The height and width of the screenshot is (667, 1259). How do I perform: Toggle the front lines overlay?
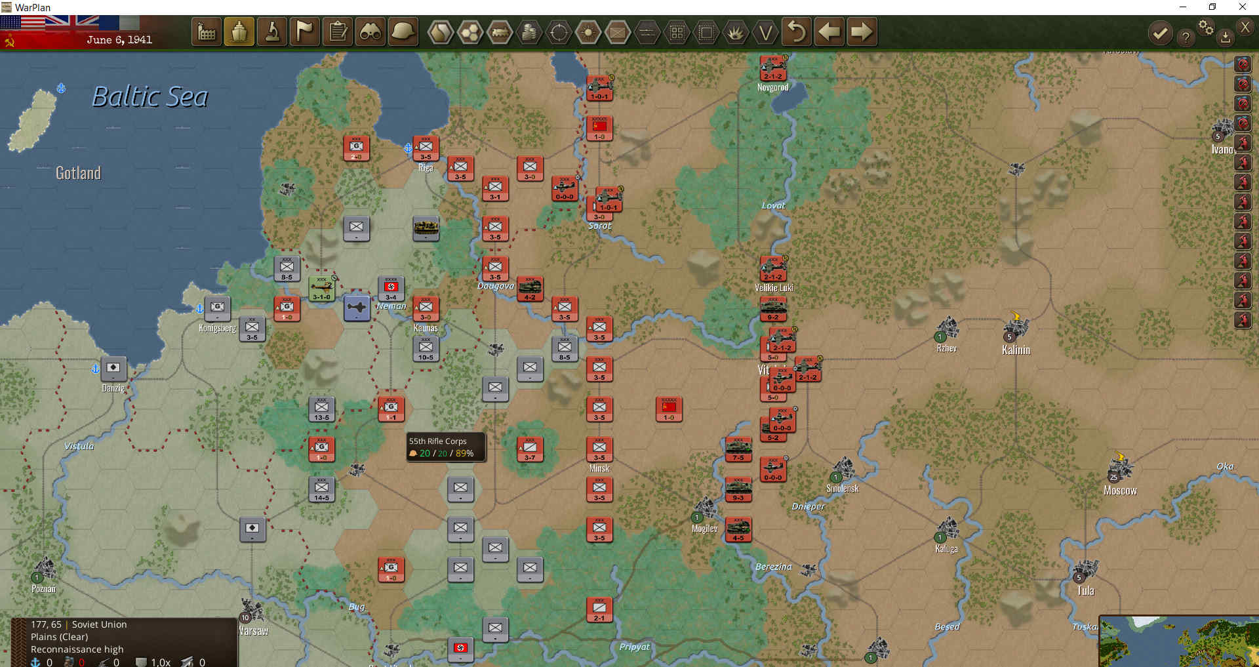pos(647,32)
